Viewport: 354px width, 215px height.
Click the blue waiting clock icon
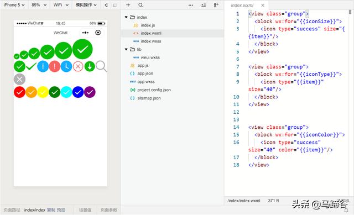click(66, 66)
